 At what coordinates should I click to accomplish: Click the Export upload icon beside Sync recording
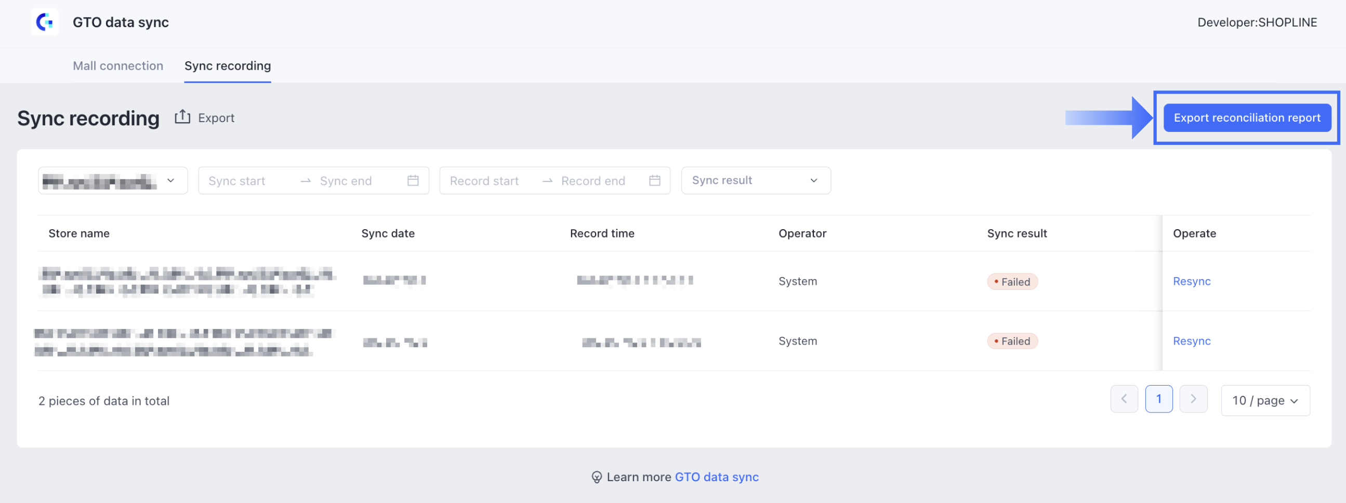pyautogui.click(x=182, y=117)
